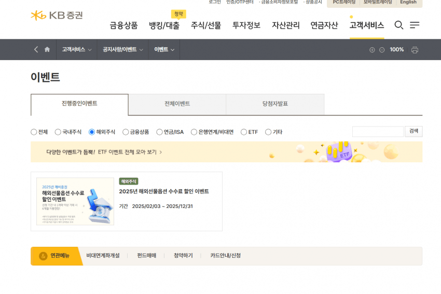Expand the 고객서비스 breadcrumb dropdown
Image resolution: width=441 pixels, height=294 pixels.
(x=76, y=50)
